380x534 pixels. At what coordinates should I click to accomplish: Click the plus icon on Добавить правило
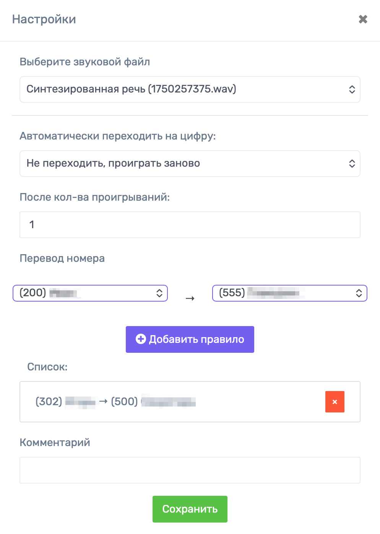coord(141,339)
